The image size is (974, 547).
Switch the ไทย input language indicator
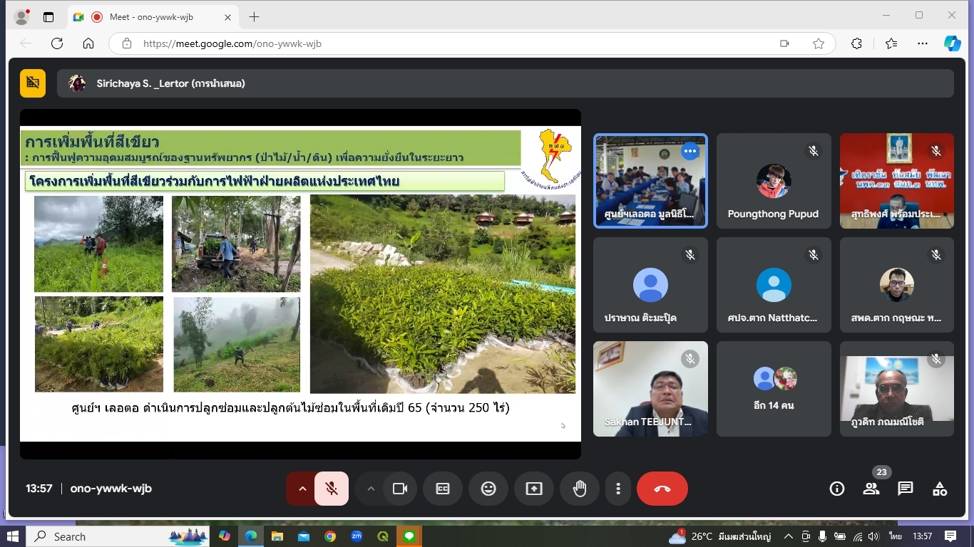(x=896, y=536)
